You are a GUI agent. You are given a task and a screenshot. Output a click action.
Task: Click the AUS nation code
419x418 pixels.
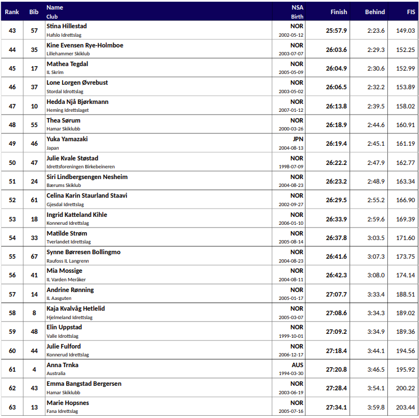click(x=297, y=365)
